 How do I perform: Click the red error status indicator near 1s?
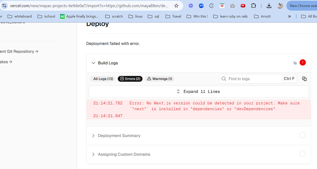[302, 62]
